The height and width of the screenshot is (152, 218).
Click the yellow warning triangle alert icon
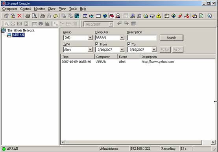tap(159, 16)
